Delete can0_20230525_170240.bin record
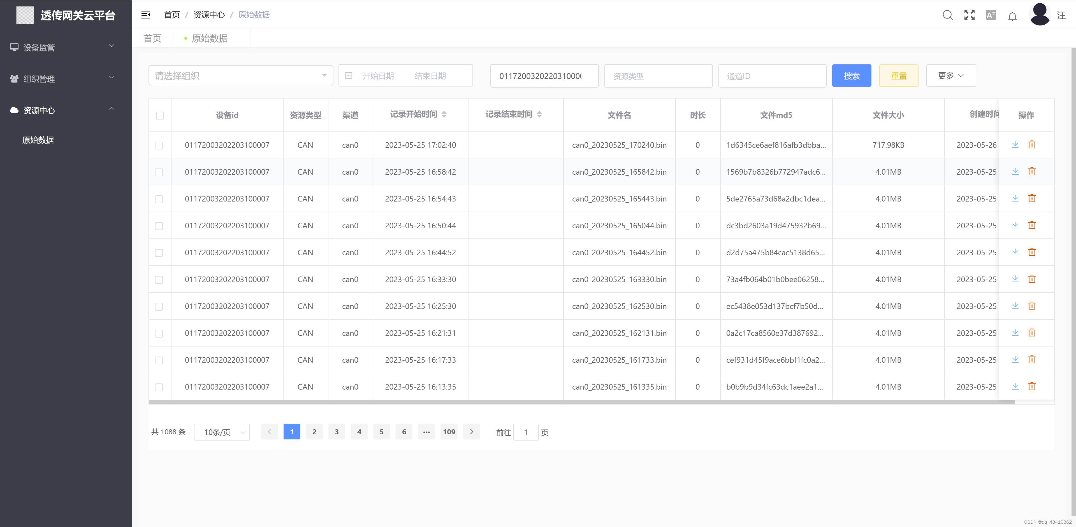This screenshot has height=527, width=1076. [1032, 145]
